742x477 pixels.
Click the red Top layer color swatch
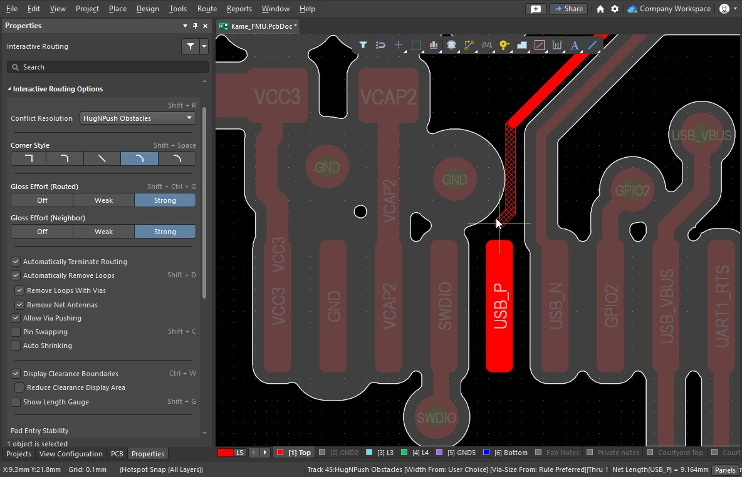(x=280, y=452)
